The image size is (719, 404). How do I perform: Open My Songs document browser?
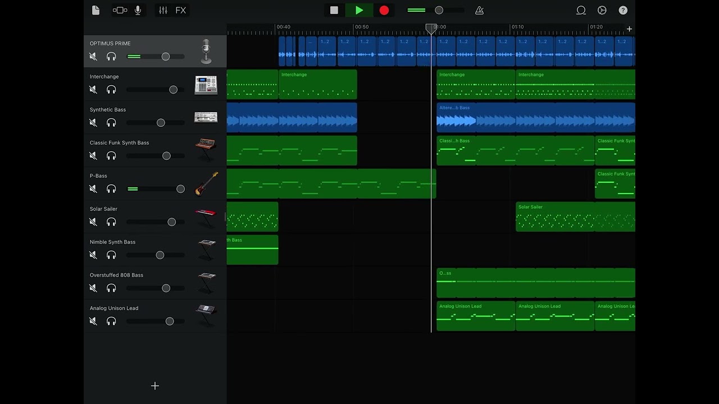pyautogui.click(x=95, y=10)
